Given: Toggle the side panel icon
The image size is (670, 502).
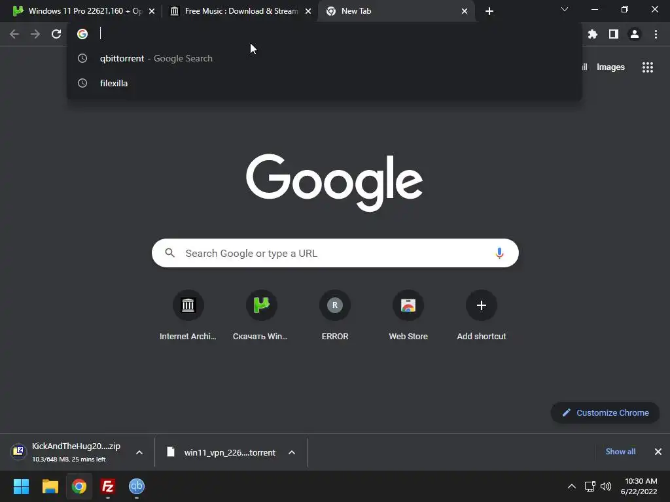Looking at the screenshot, I should (614, 34).
